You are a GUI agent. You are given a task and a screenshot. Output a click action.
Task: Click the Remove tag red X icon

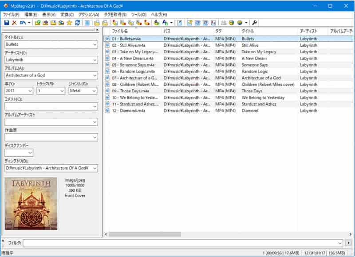(x=14, y=22)
